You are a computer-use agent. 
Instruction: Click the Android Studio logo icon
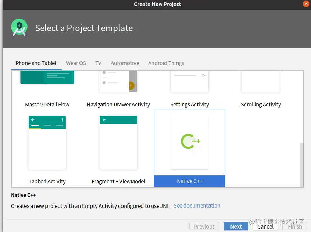(19, 28)
